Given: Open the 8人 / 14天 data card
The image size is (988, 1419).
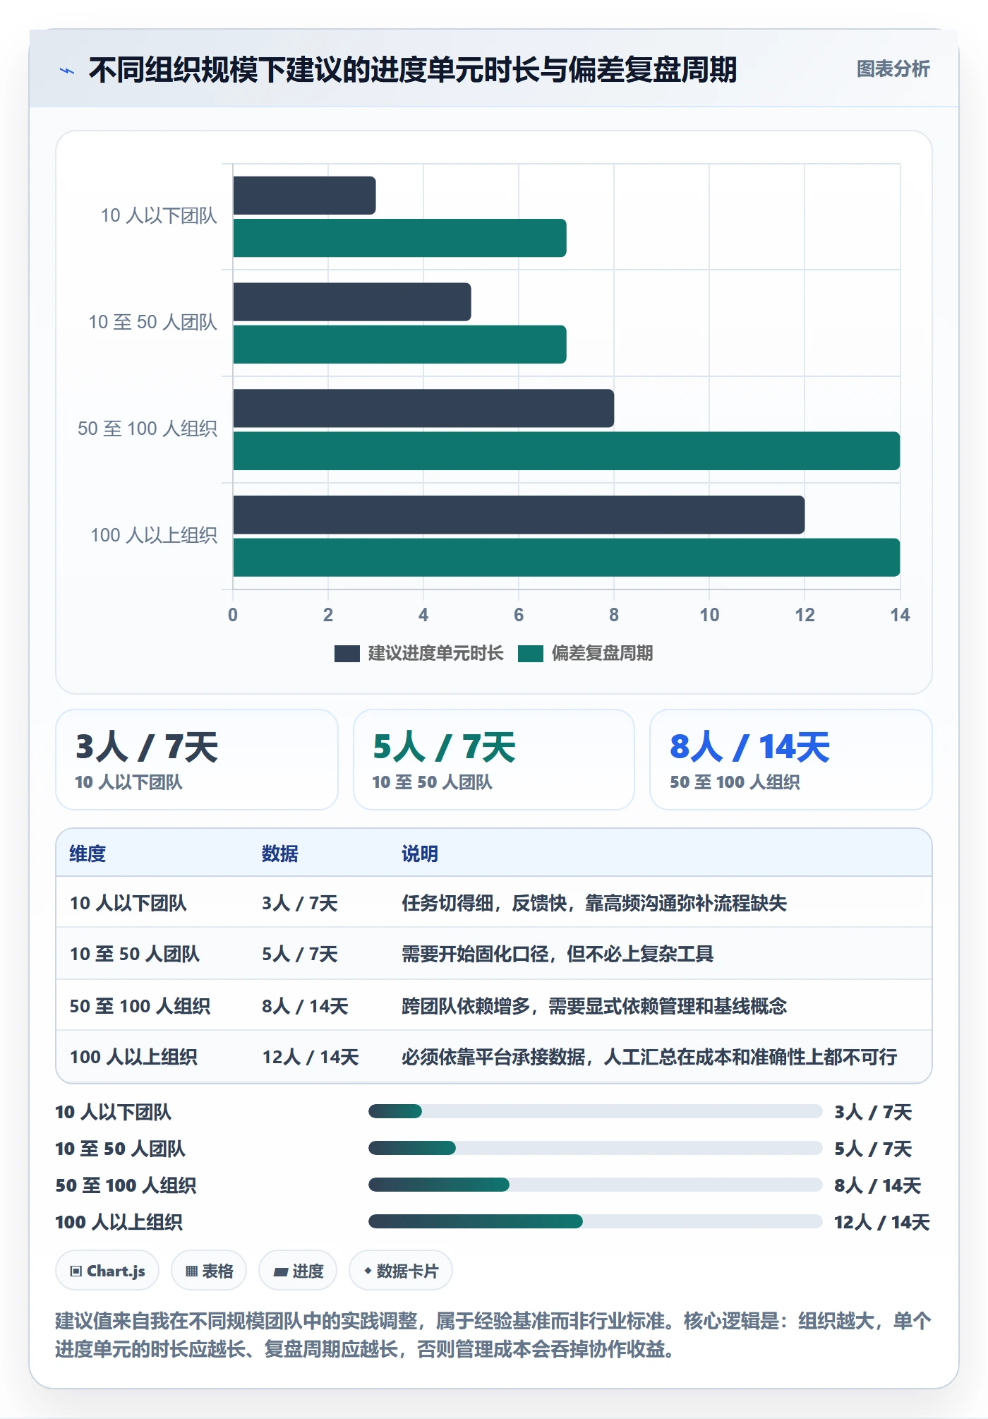Looking at the screenshot, I should pos(790,760).
